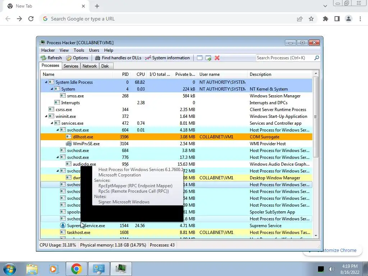Click the red X terminate icon
This screenshot has height=276, width=368.
[217, 58]
